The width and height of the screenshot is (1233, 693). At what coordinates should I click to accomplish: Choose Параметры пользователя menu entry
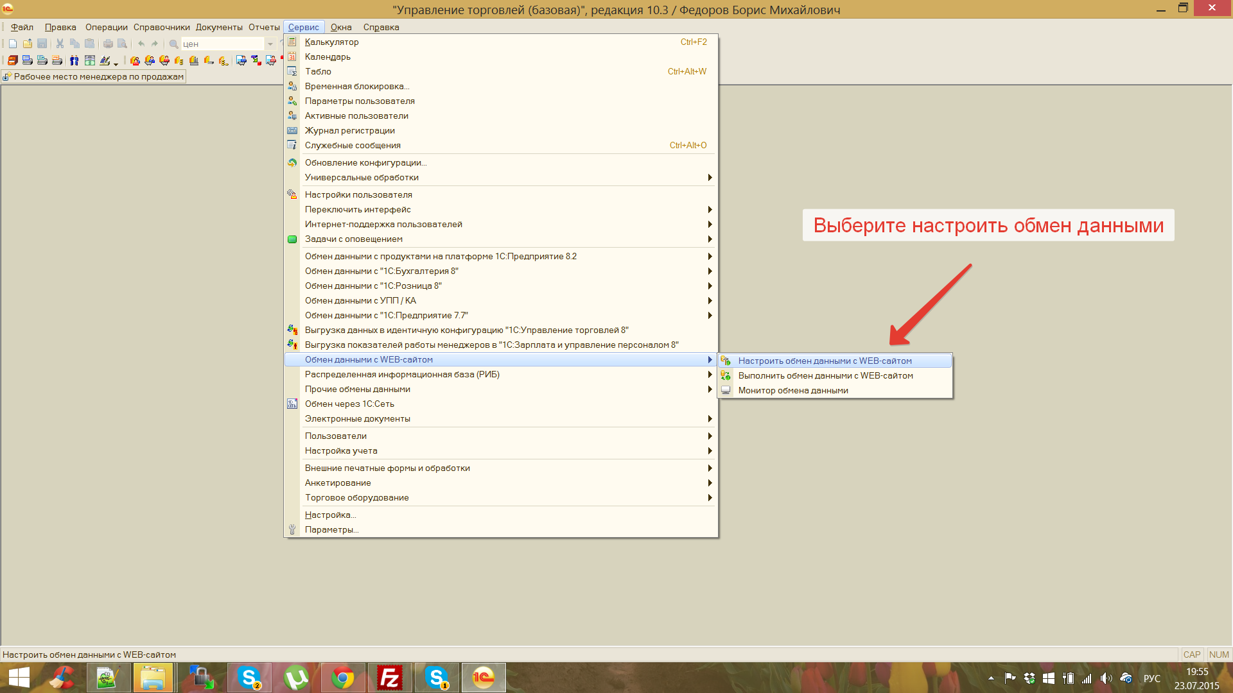pos(500,101)
